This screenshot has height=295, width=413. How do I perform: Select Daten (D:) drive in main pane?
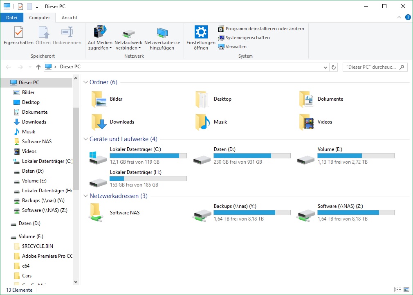click(242, 156)
